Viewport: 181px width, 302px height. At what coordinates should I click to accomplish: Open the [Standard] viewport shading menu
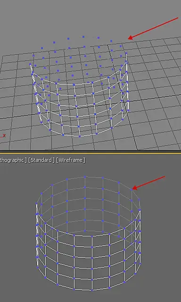[x=41, y=160]
